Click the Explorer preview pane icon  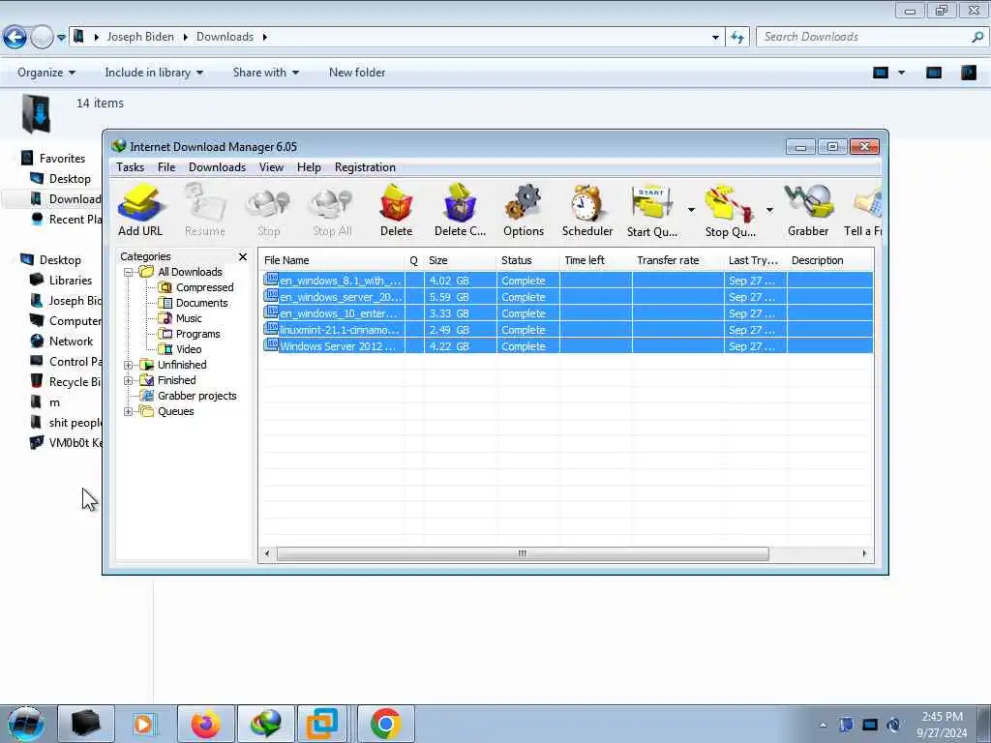click(x=934, y=73)
